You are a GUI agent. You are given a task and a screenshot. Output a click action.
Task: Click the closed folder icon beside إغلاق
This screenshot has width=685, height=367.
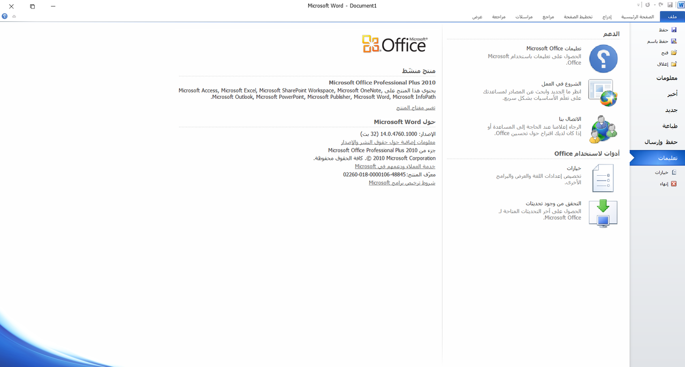674,64
